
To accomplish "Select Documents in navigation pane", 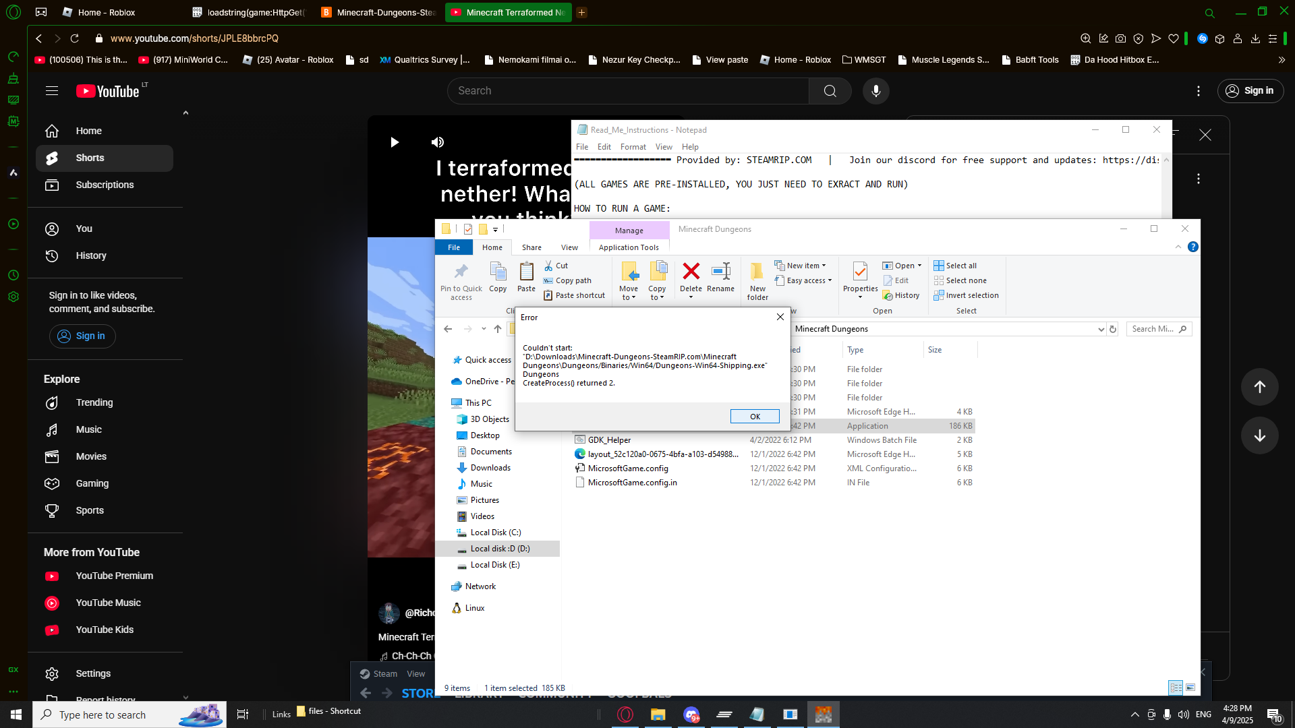I will (x=491, y=452).
